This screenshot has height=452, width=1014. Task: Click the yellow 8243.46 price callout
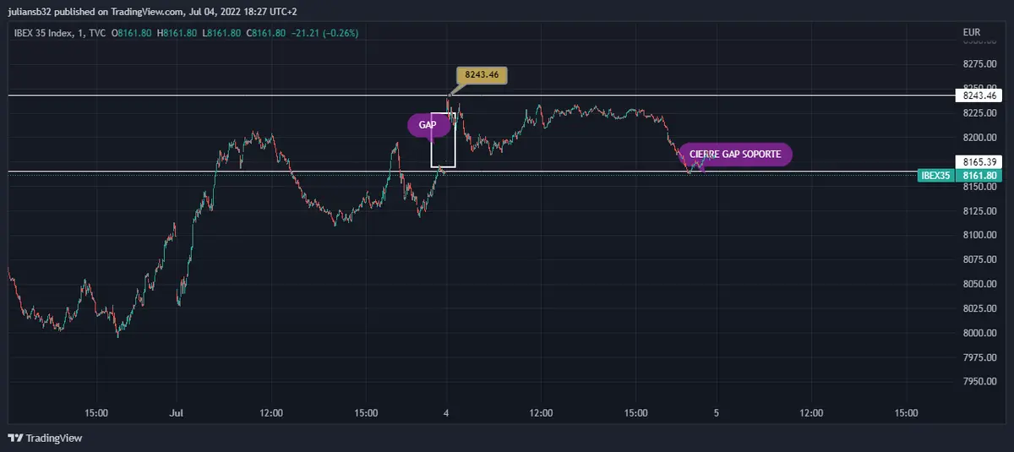(x=482, y=75)
